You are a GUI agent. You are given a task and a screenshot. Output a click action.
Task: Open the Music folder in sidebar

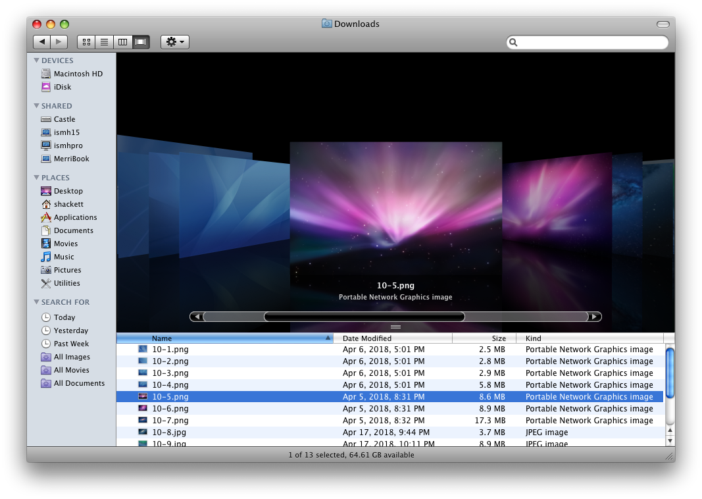click(x=64, y=257)
